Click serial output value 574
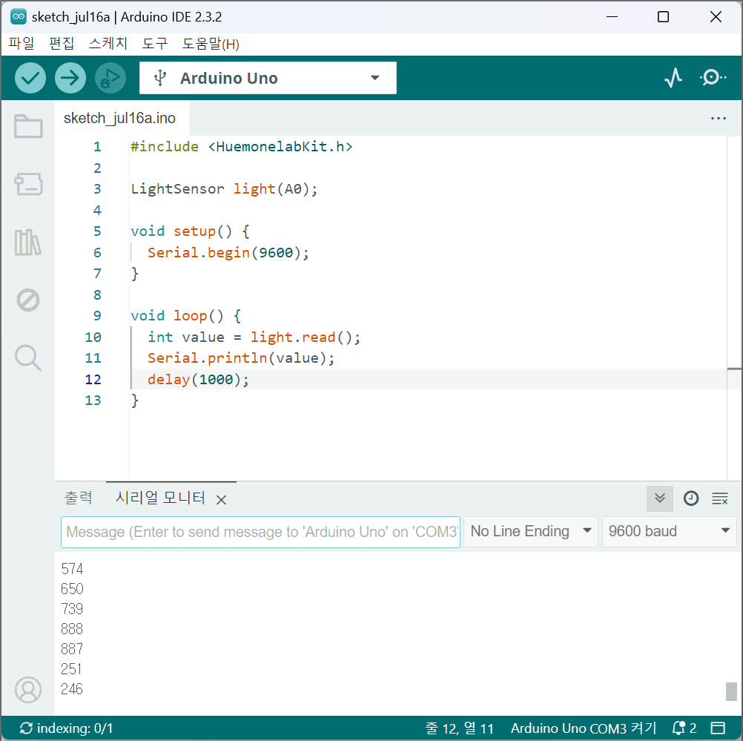Image resolution: width=743 pixels, height=741 pixels. [x=72, y=568]
